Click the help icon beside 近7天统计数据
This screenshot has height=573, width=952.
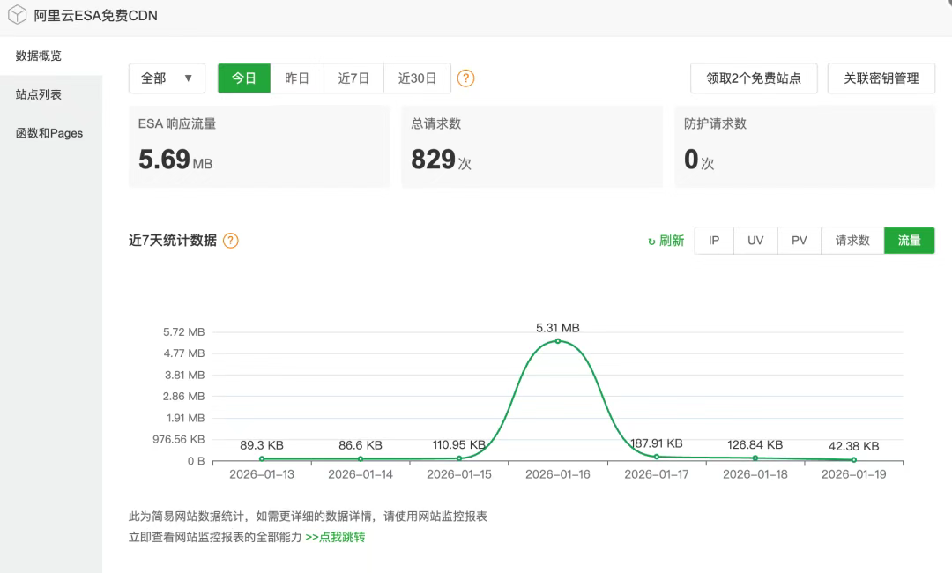click(x=231, y=241)
